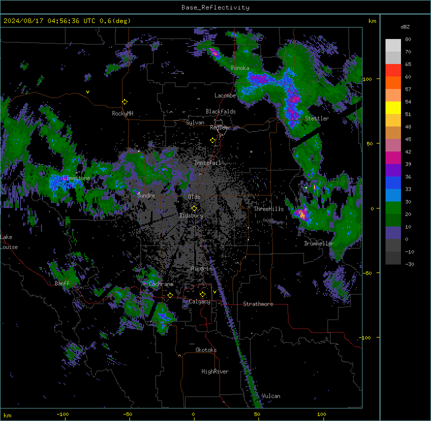Click the storm cell west of Stettler
The image size is (431, 421).
(292, 106)
